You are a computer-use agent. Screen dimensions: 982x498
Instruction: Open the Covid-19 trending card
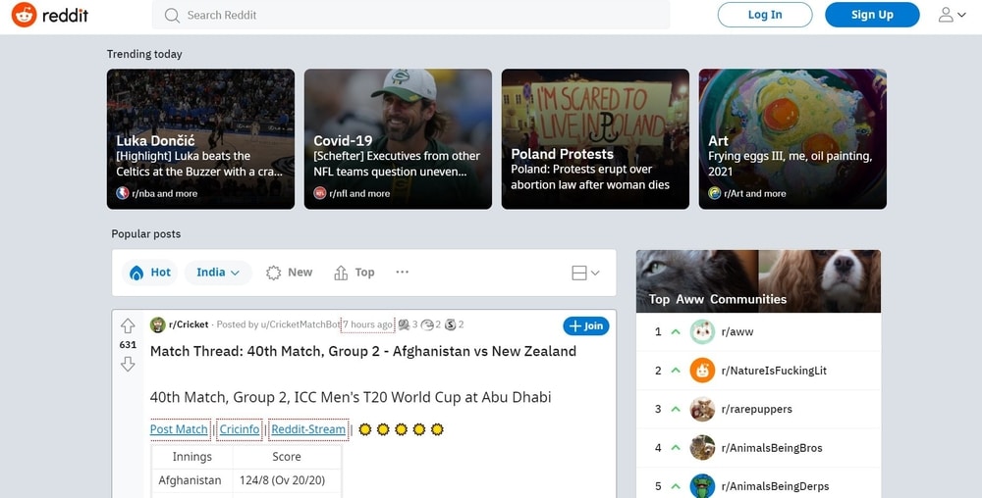point(398,139)
